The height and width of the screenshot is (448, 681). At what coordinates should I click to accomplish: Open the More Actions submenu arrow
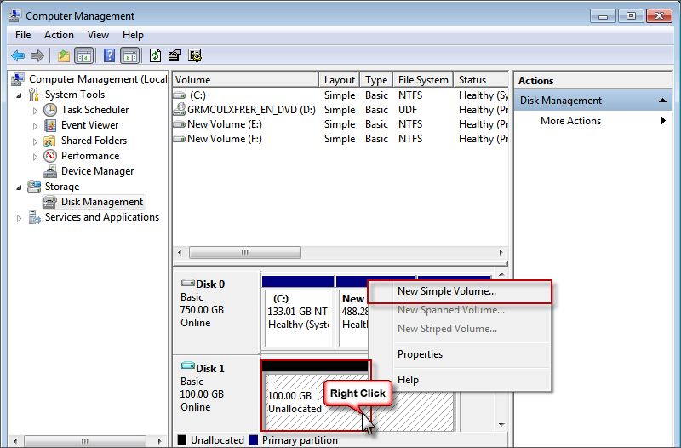663,120
